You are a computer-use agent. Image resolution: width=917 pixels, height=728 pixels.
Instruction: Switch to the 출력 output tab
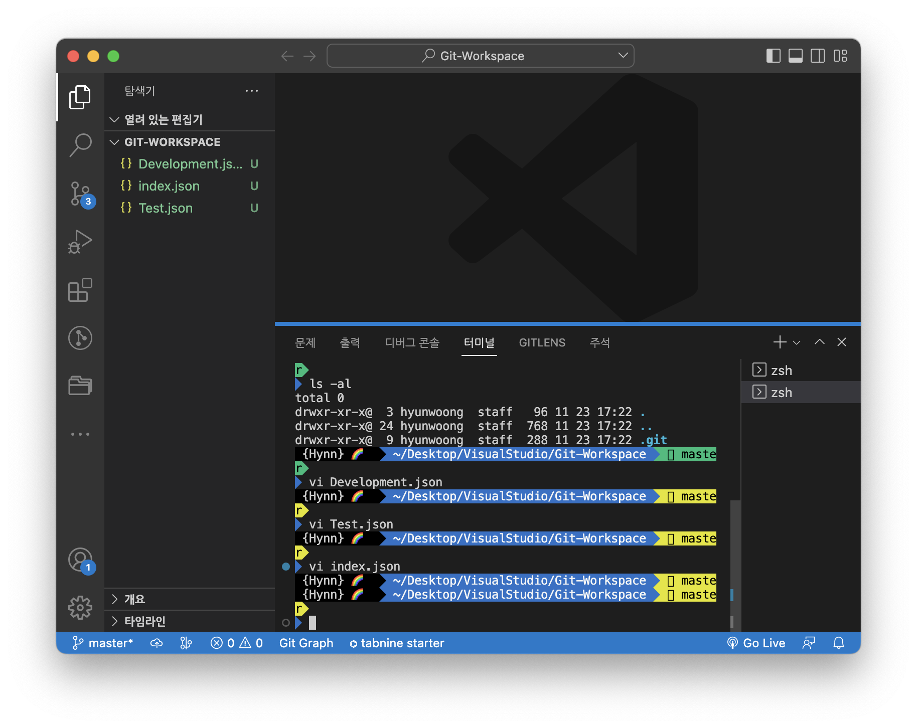pos(350,342)
